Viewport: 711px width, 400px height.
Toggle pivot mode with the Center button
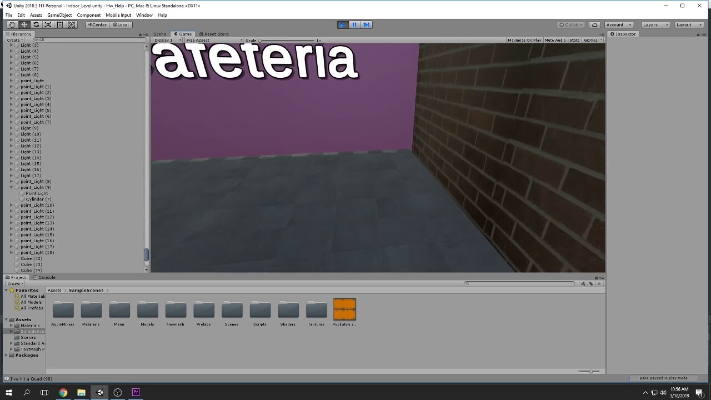tap(97, 24)
